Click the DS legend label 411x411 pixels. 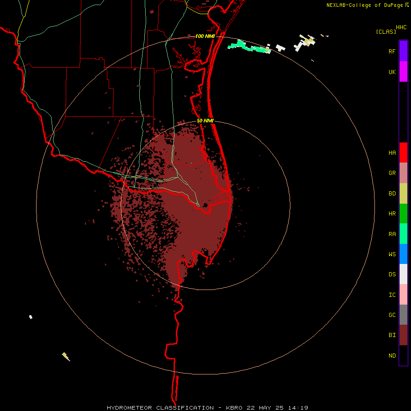(392, 274)
